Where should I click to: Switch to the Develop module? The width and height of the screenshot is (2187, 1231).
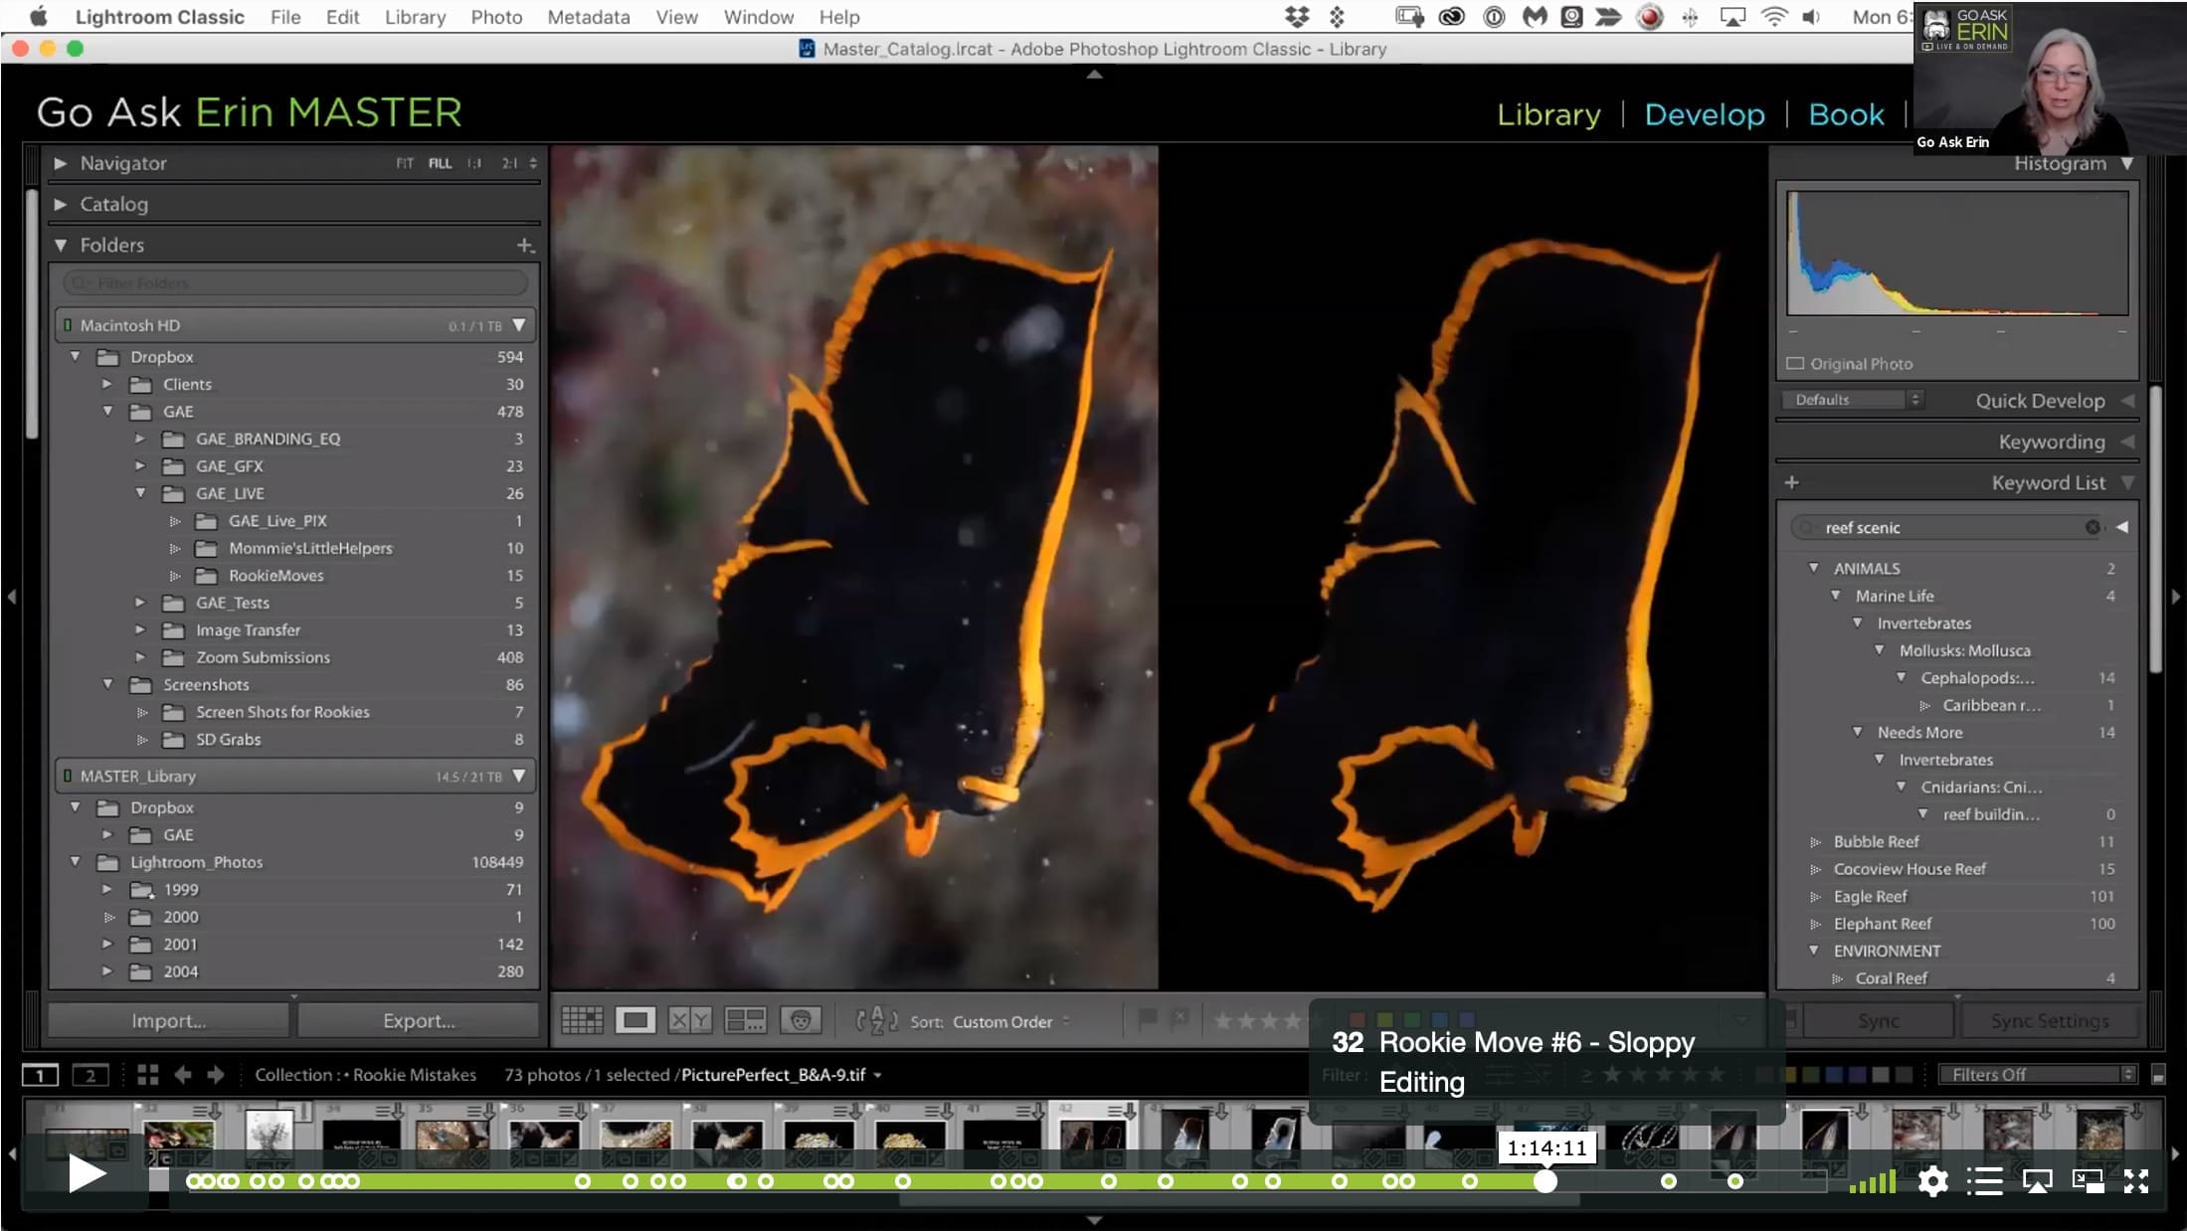pyautogui.click(x=1705, y=114)
